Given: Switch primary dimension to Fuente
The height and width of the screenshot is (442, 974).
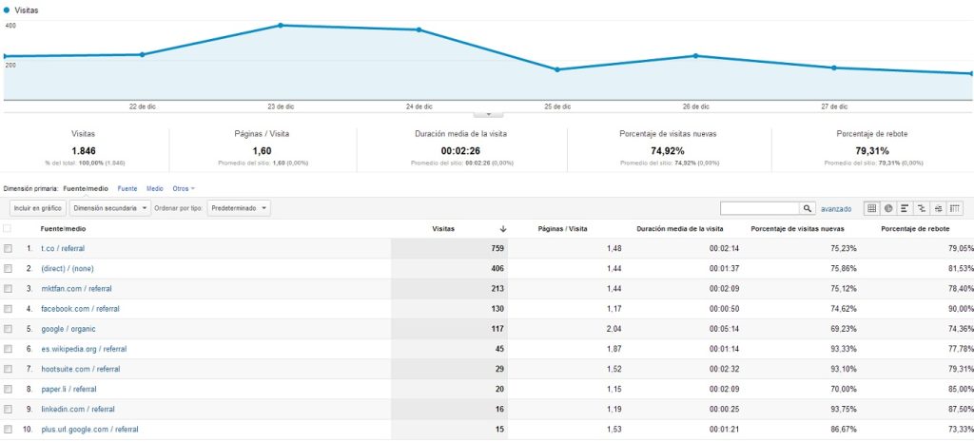Looking at the screenshot, I should 127,189.
